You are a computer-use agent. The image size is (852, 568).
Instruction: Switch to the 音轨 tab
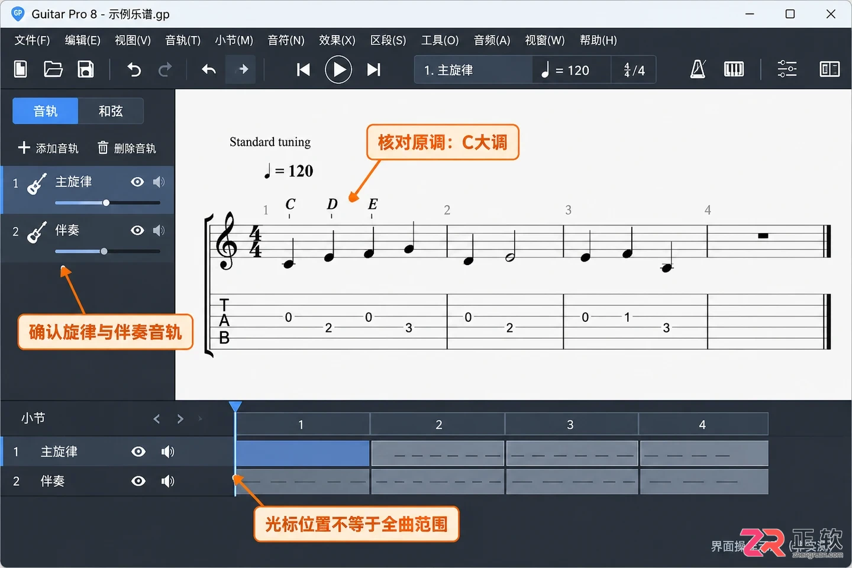point(46,111)
